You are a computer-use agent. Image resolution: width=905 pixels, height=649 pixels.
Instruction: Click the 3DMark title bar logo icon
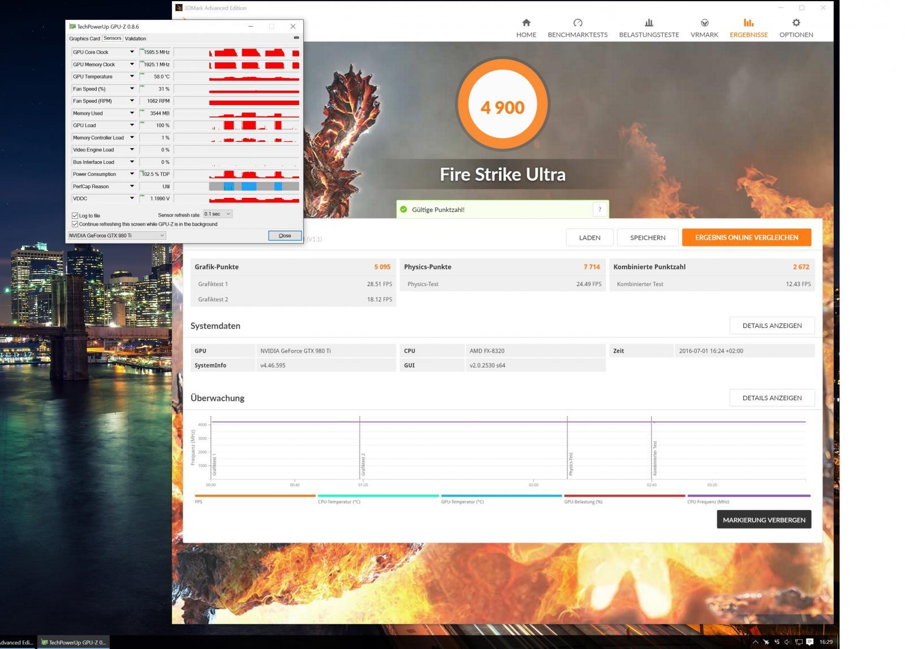pos(179,8)
